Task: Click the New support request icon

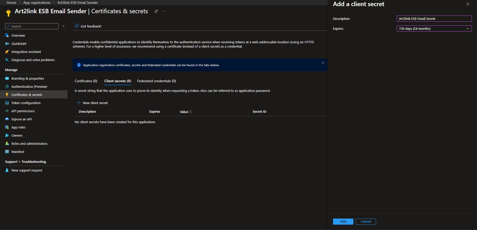Action: pyautogui.click(x=7, y=170)
